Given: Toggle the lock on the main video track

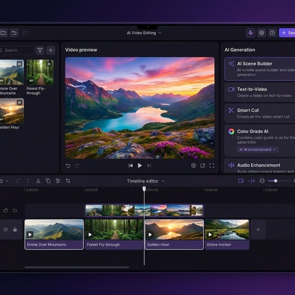Looking at the screenshot, I should pyautogui.click(x=15, y=229).
